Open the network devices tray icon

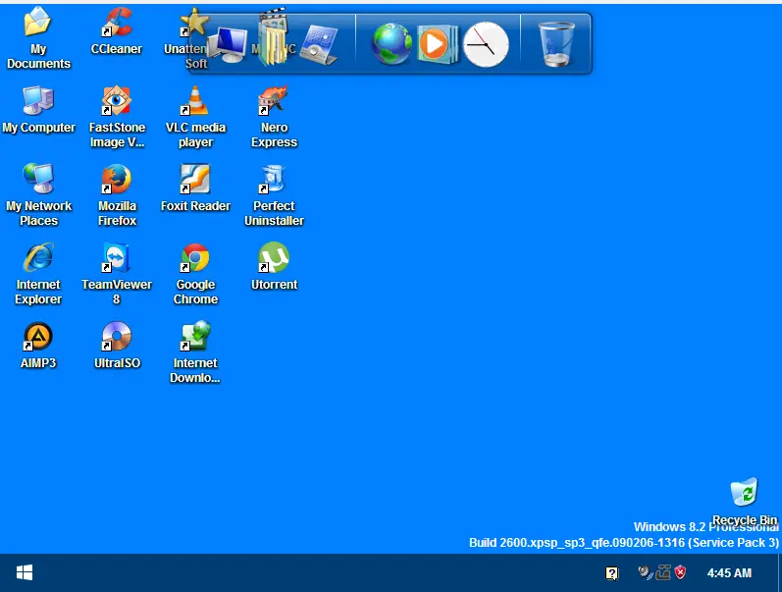663,572
